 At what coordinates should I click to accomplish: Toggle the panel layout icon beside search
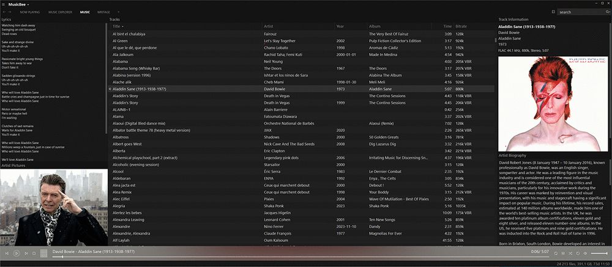pyautogui.click(x=553, y=12)
